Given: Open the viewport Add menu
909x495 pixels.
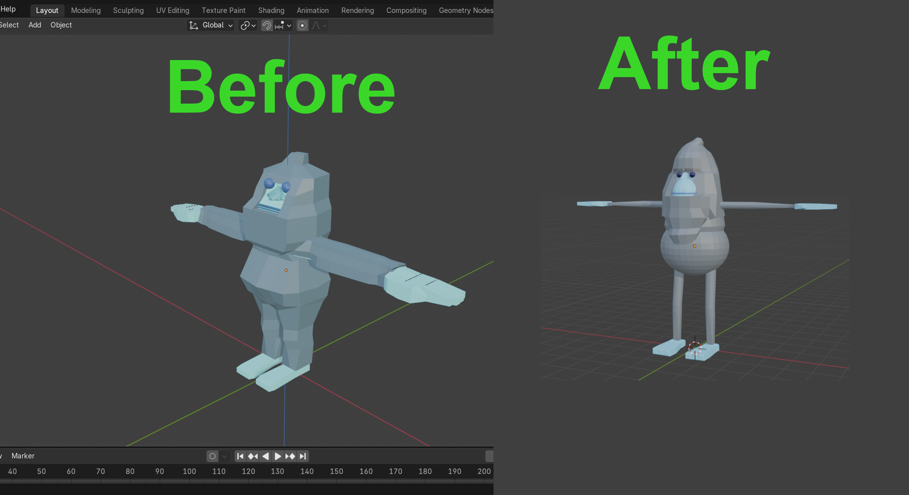Looking at the screenshot, I should (x=35, y=25).
